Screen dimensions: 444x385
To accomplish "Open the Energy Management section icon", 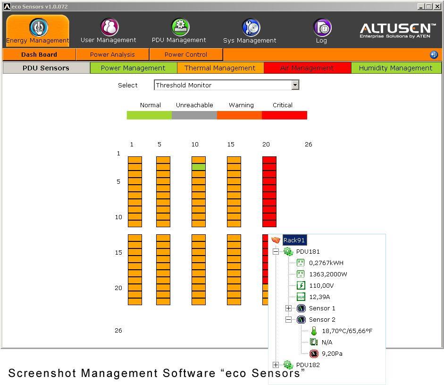I will (x=38, y=27).
